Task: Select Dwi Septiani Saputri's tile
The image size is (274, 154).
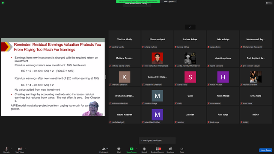Action: click(x=256, y=58)
